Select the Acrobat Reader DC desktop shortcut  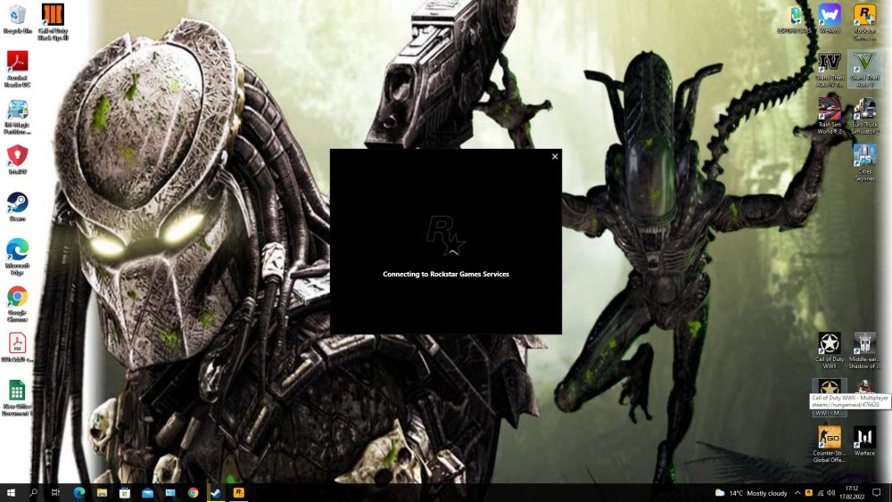(x=18, y=69)
